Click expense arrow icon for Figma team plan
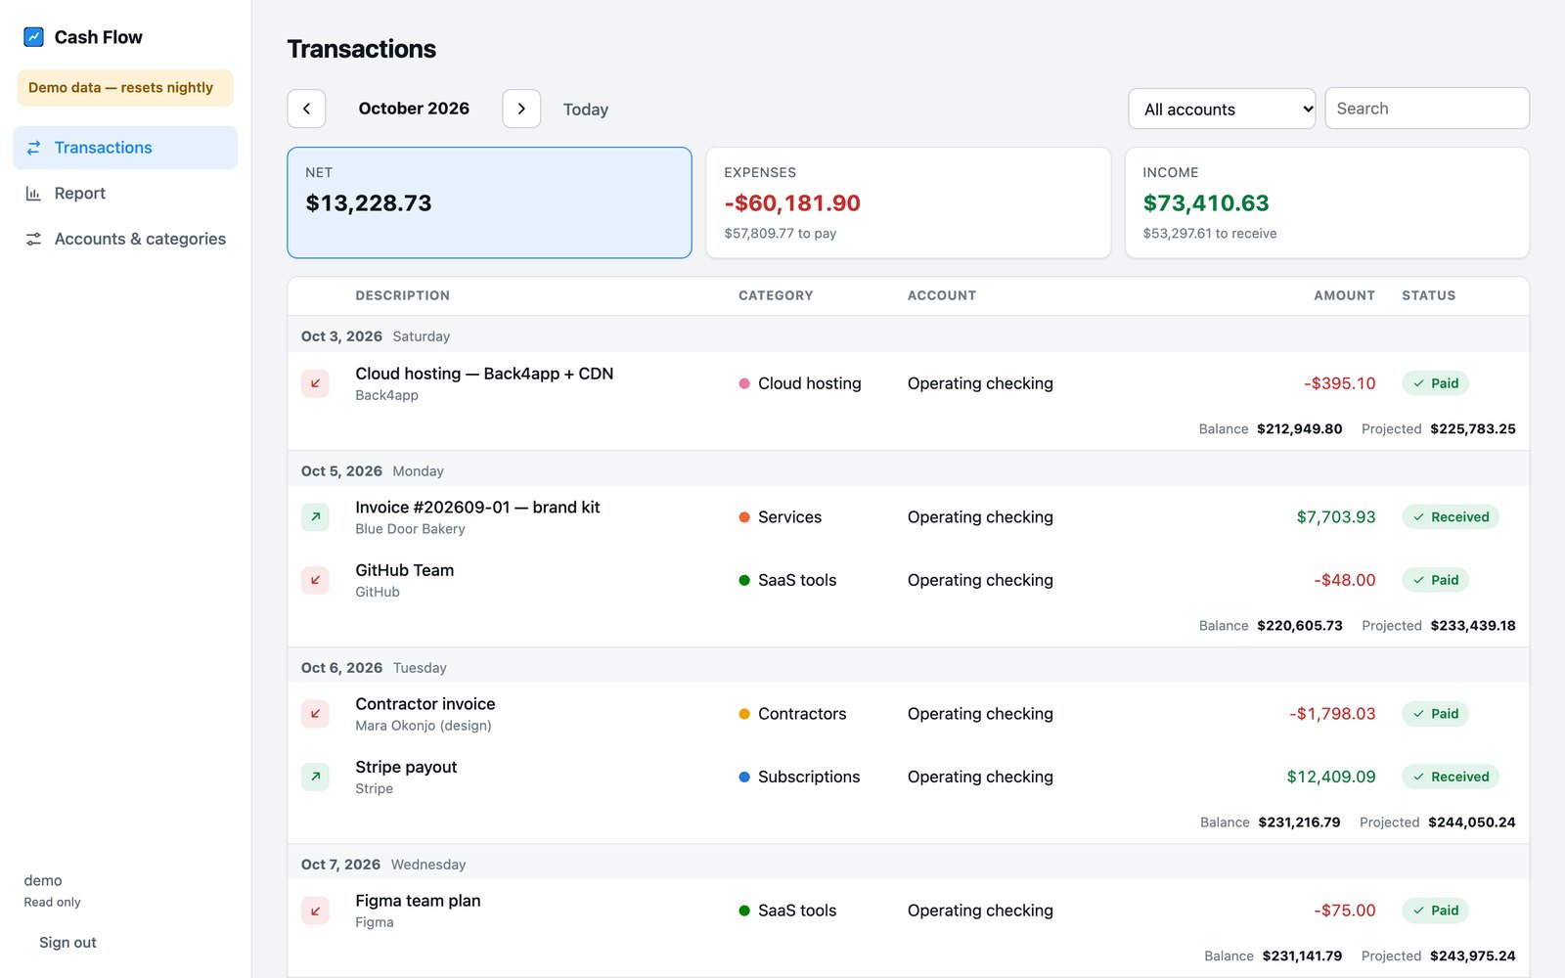Image resolution: width=1565 pixels, height=978 pixels. point(315,911)
